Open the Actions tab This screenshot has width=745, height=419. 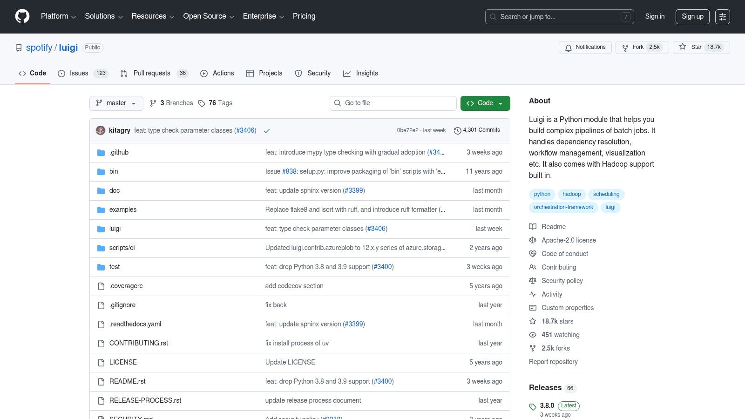pos(217,73)
